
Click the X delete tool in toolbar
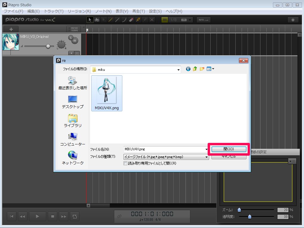152,20
